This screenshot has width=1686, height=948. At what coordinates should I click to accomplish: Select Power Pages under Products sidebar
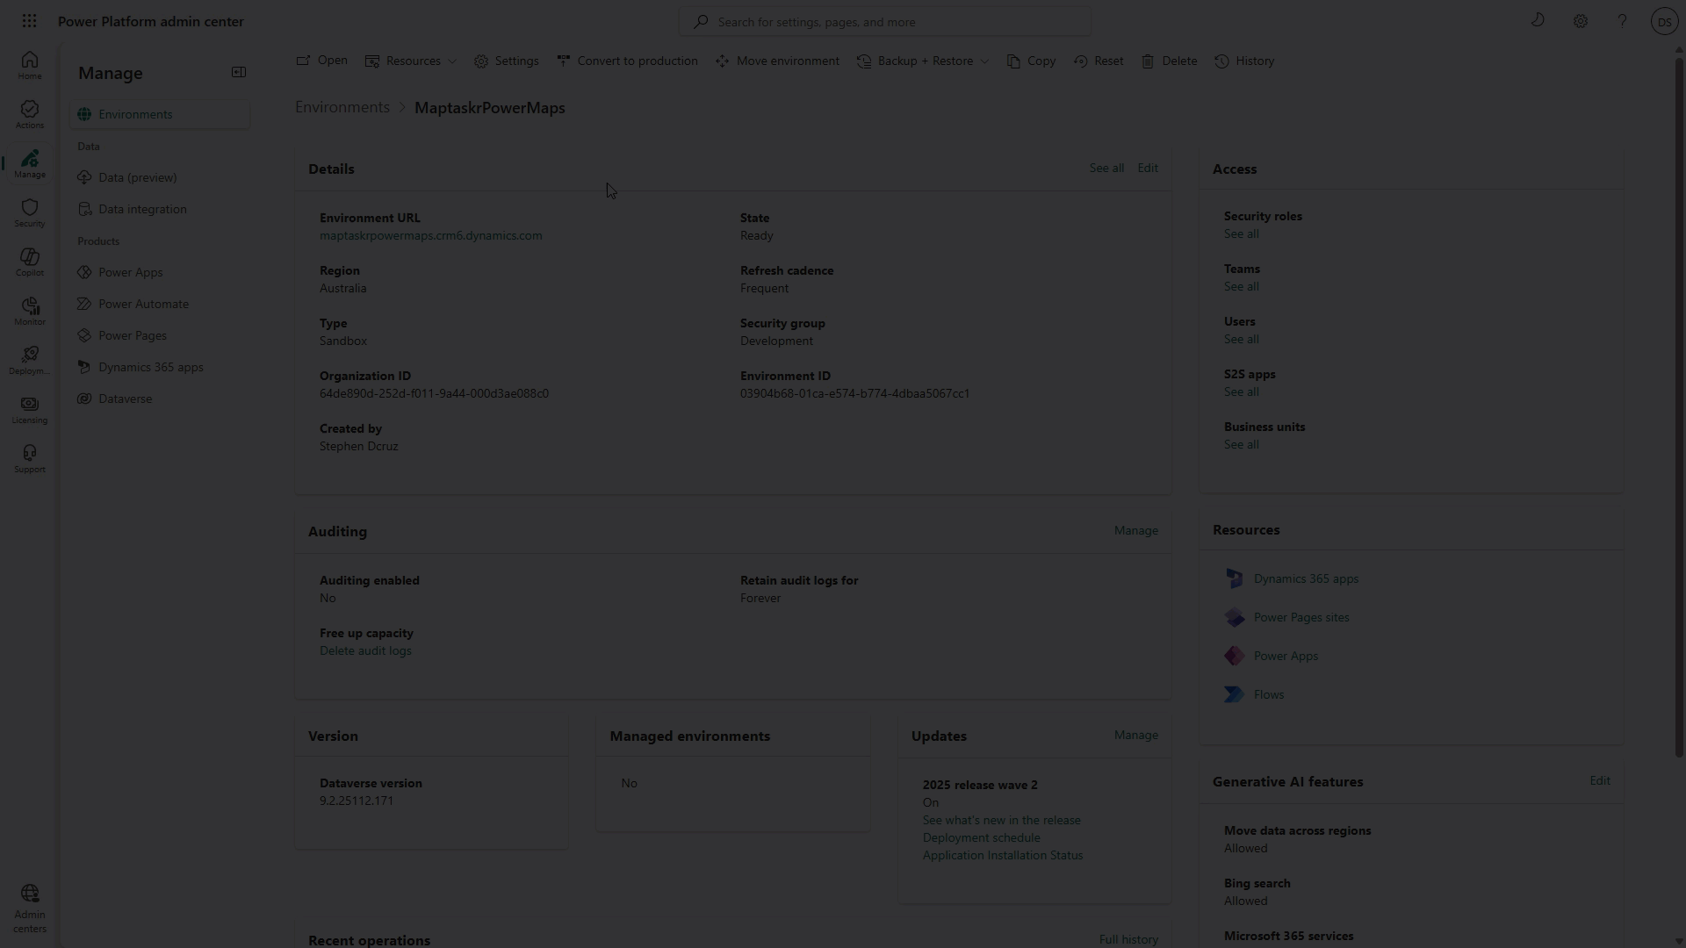pyautogui.click(x=133, y=334)
